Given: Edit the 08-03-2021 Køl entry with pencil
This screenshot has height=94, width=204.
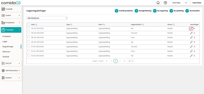Looking at the screenshot, I should pyautogui.click(x=191, y=42).
